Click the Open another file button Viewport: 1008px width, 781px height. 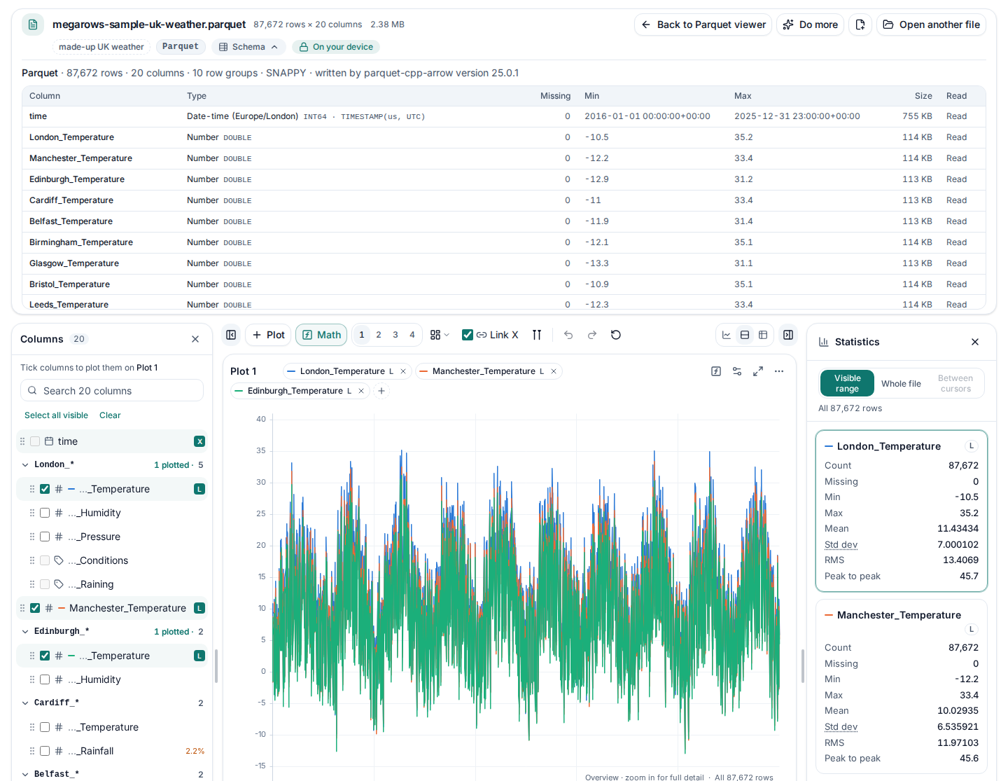tap(931, 25)
